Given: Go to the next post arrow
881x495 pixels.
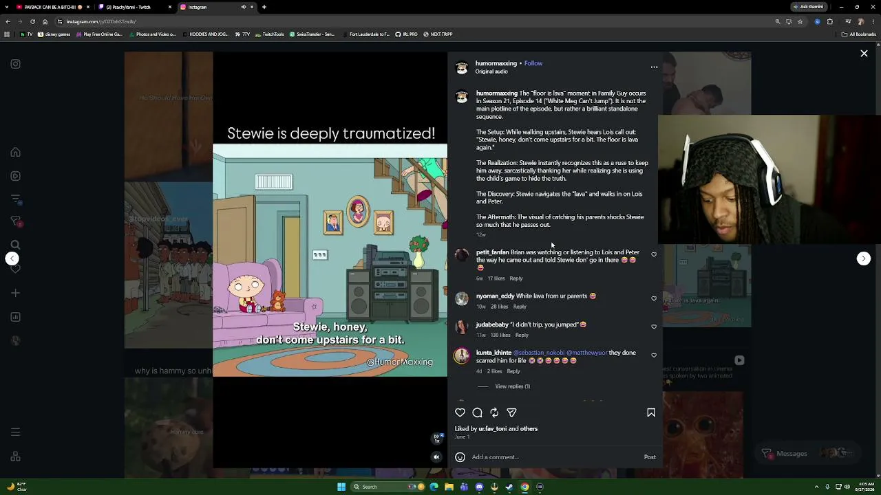Looking at the screenshot, I should click(864, 258).
